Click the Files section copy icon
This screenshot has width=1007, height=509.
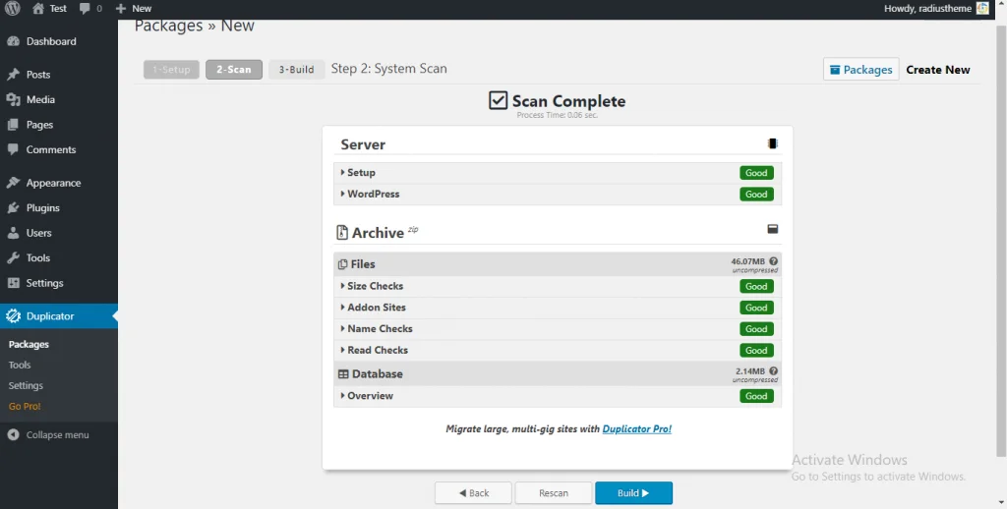pyautogui.click(x=343, y=263)
